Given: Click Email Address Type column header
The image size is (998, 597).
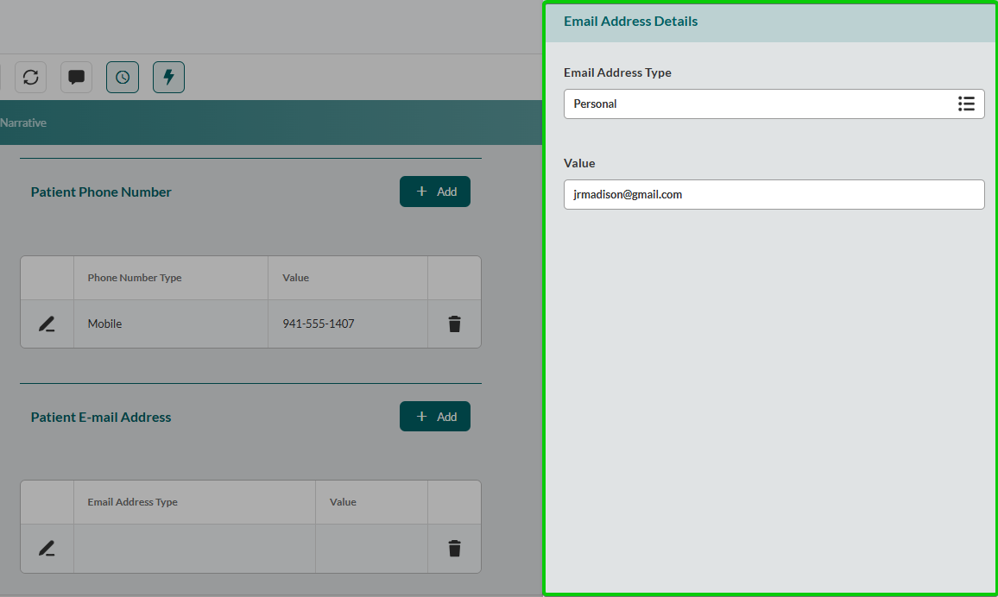Looking at the screenshot, I should 133,502.
